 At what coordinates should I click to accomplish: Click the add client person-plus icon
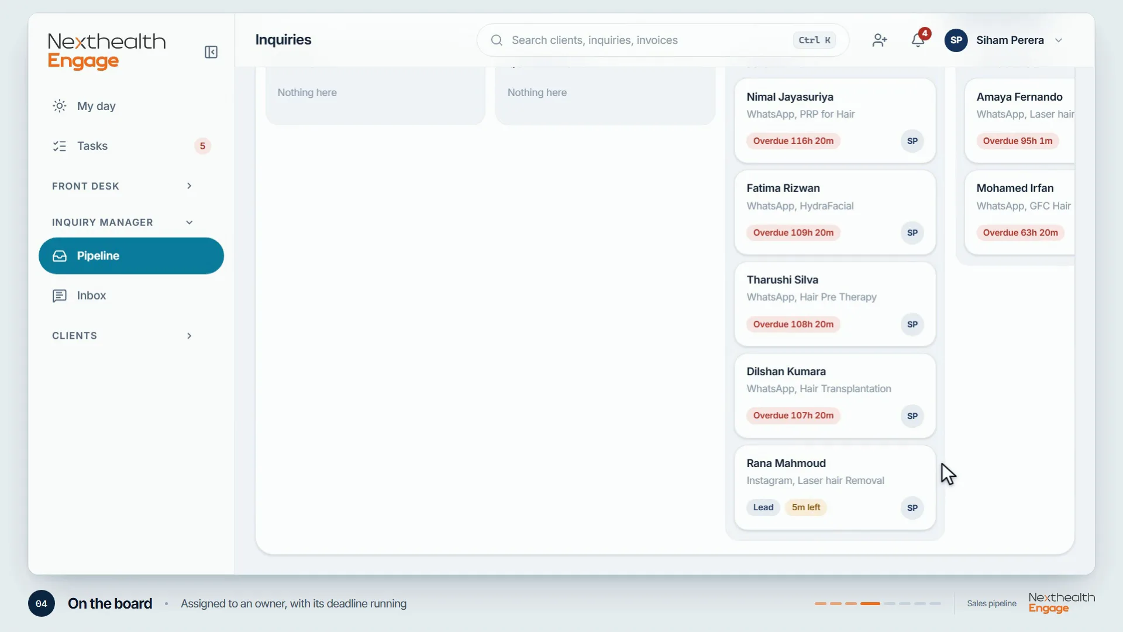tap(880, 40)
